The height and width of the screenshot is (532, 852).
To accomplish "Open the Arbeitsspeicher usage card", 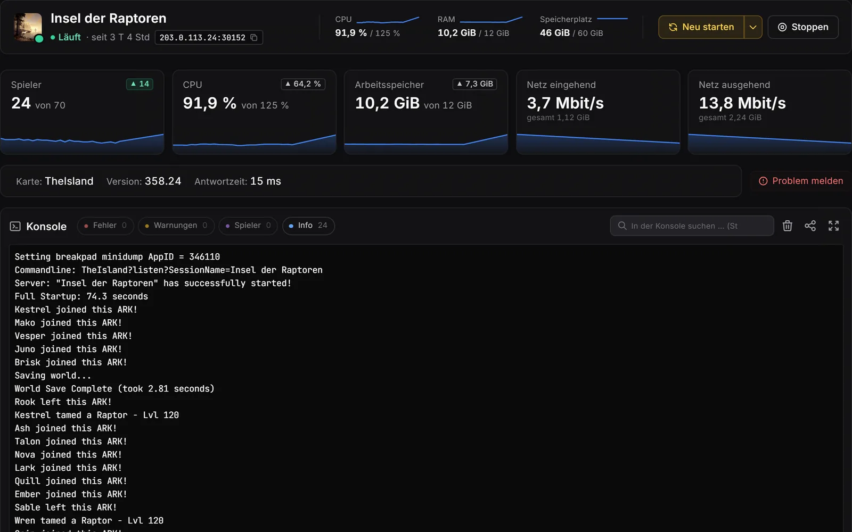I will (426, 112).
